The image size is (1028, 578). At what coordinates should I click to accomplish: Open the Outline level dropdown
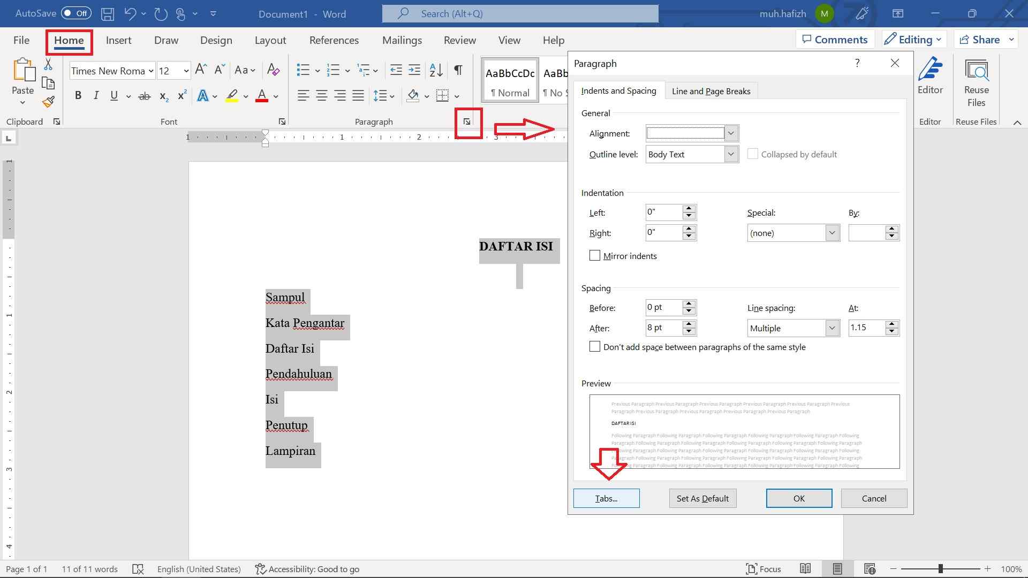[730, 154]
